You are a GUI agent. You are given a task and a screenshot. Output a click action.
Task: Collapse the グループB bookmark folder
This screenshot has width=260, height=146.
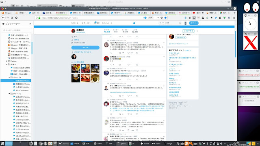9,94
